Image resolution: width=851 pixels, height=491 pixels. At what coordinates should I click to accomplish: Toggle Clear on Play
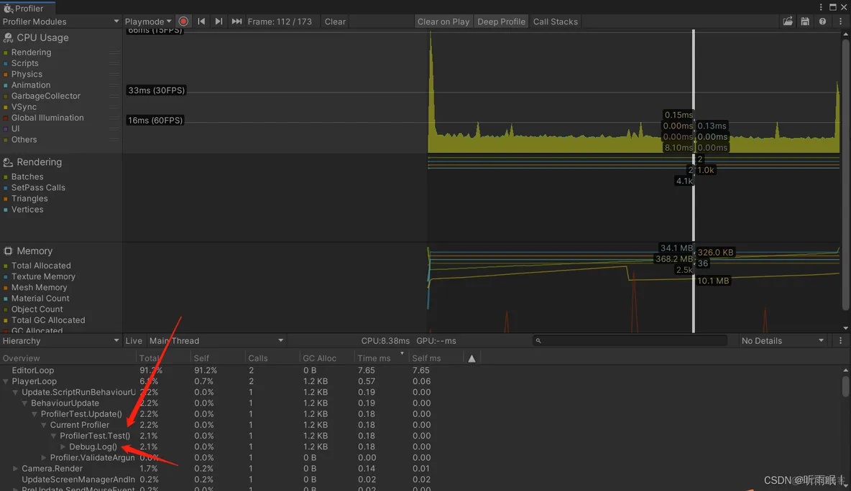click(443, 22)
